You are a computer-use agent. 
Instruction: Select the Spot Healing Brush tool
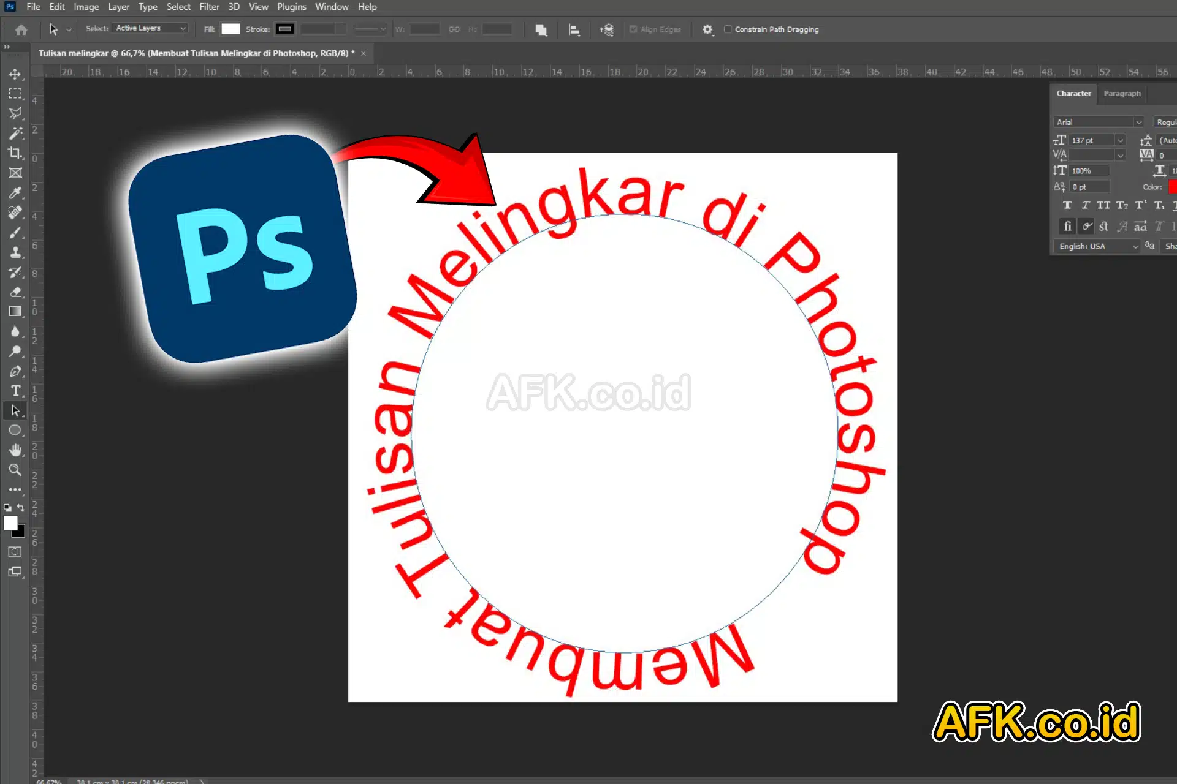point(15,213)
